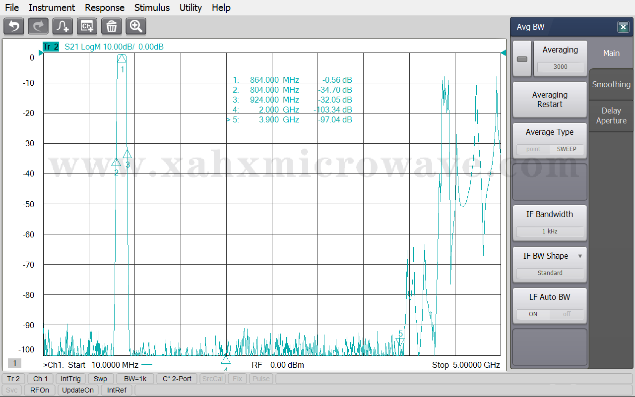Toggle the Averaging on/off indicator button
This screenshot has height=397, width=635.
(522, 59)
